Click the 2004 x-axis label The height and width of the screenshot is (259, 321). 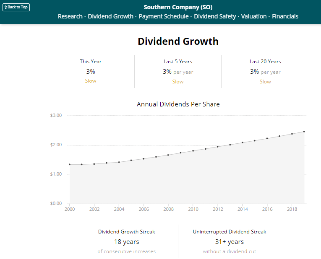pyautogui.click(x=119, y=209)
